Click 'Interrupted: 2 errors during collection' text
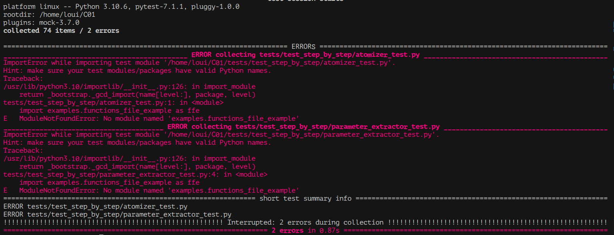The width and height of the screenshot is (614, 235). [x=305, y=223]
